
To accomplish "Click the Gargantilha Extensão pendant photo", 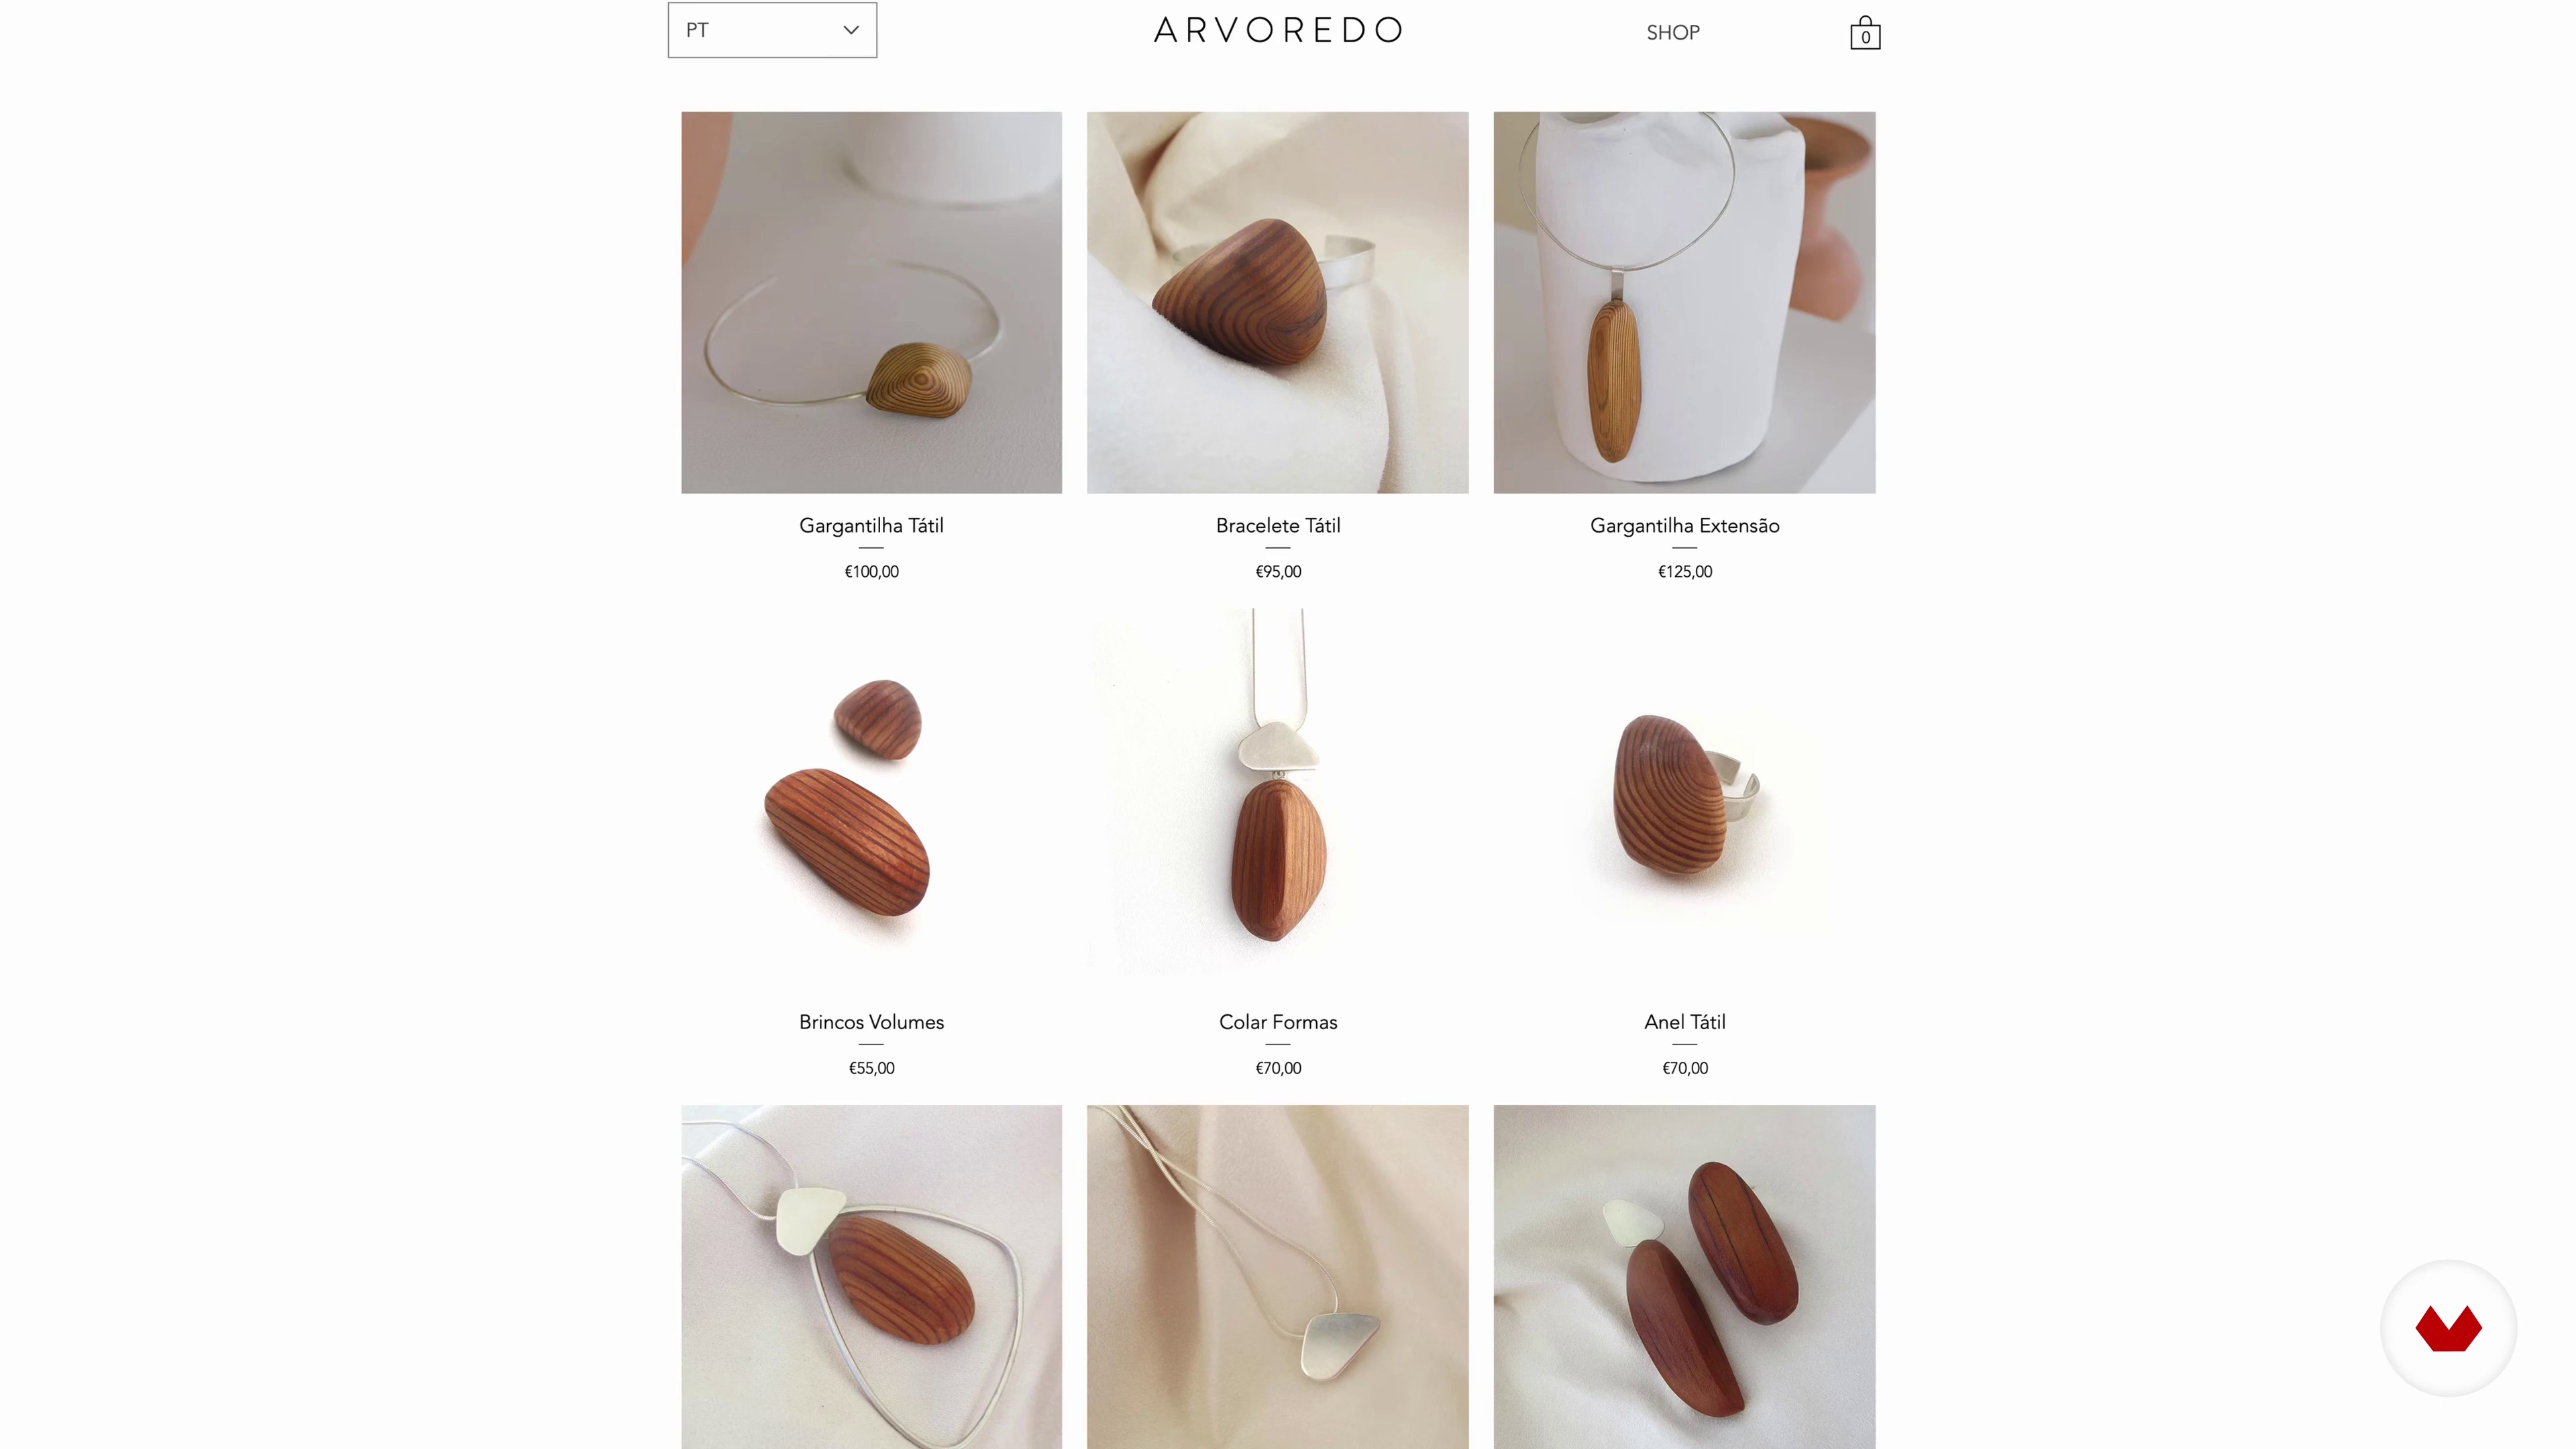I will pyautogui.click(x=1685, y=302).
